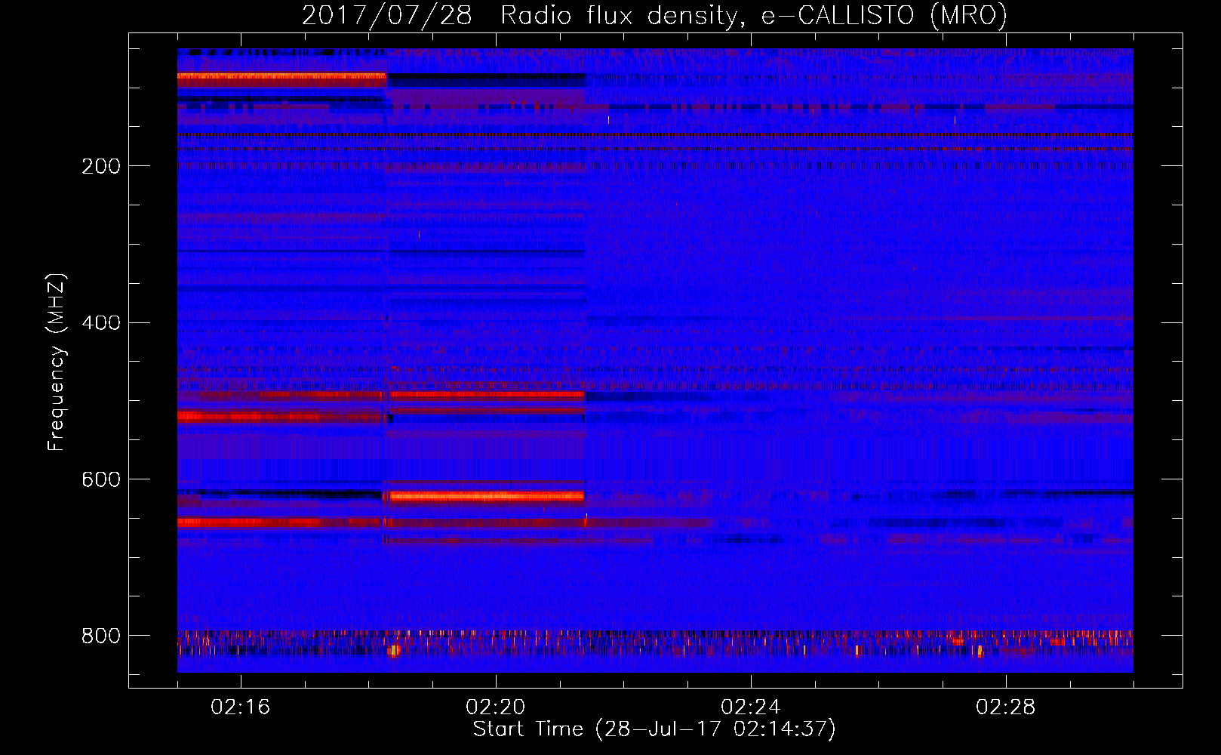Click the 600 frequency tick label
This screenshot has width=1221, height=755.
pos(101,479)
